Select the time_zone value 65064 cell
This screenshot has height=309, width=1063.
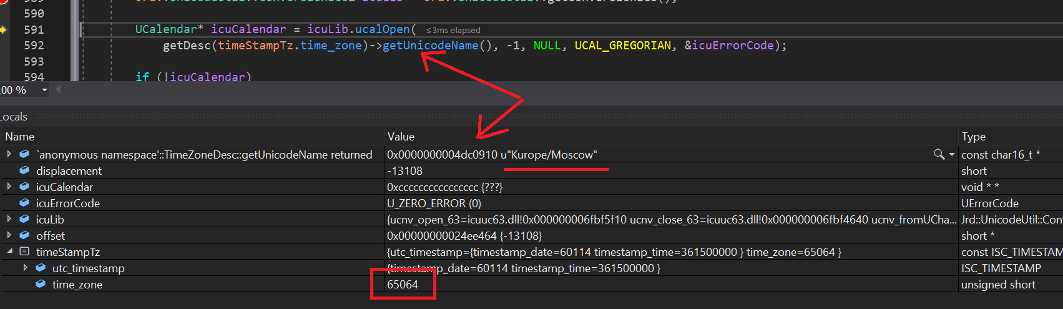click(403, 284)
